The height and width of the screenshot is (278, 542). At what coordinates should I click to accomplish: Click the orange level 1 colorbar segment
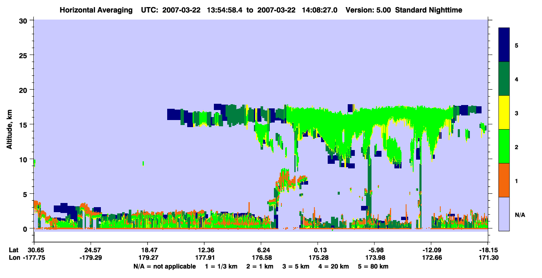504,180
